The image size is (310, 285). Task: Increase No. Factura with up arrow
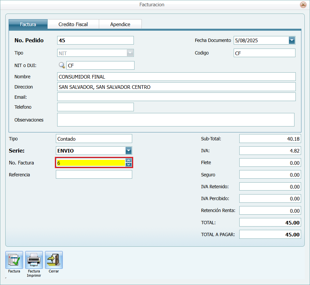coord(129,160)
